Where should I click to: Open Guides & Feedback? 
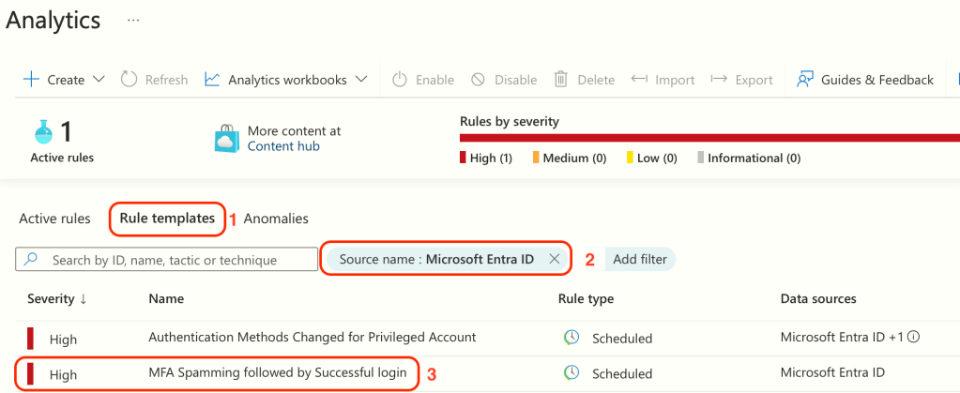point(864,80)
